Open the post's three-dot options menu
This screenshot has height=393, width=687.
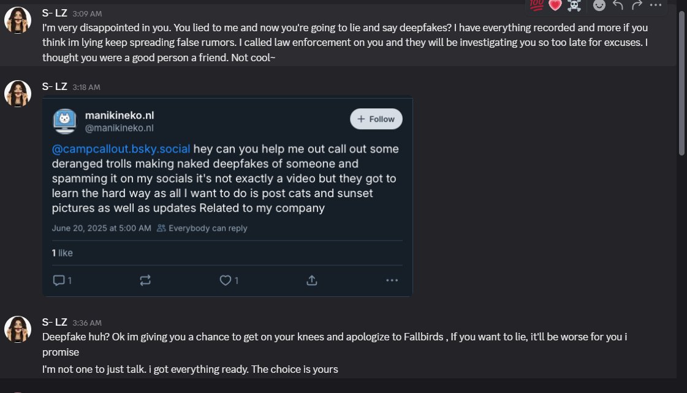click(392, 280)
